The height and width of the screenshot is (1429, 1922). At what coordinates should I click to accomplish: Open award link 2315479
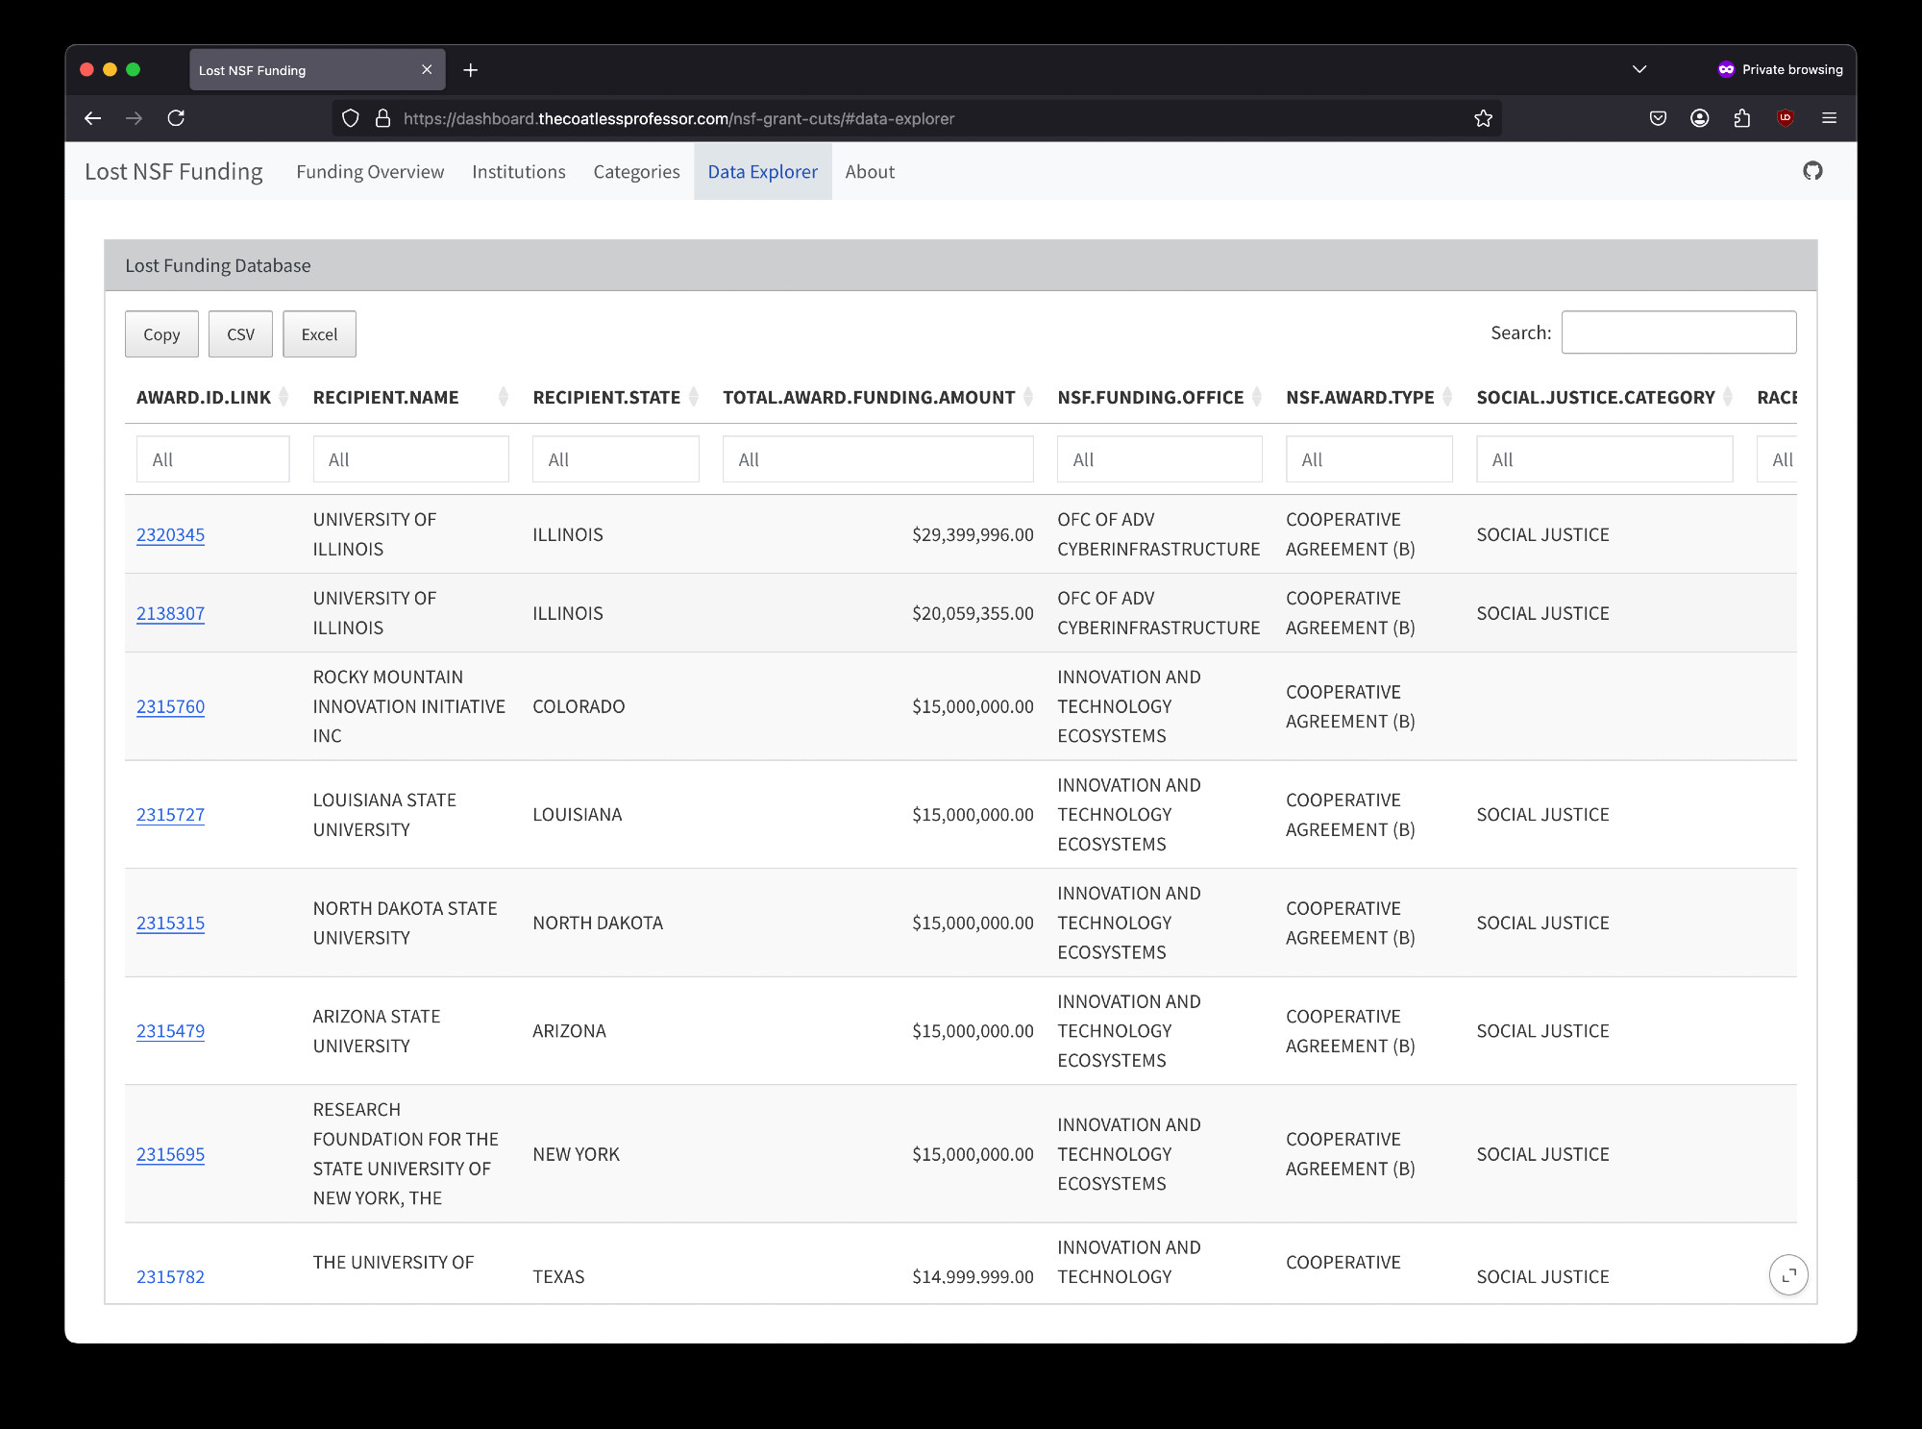pos(170,1031)
